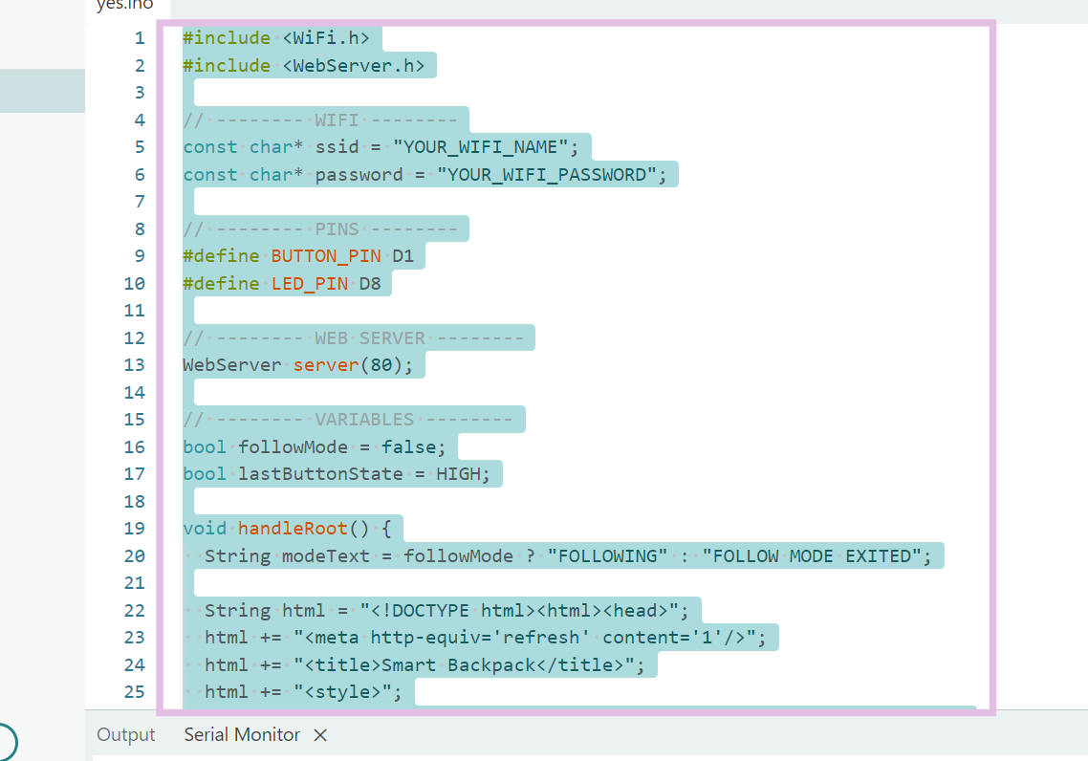Click line number 14 in the gutter
Screen dimensions: 1088x761
(134, 393)
